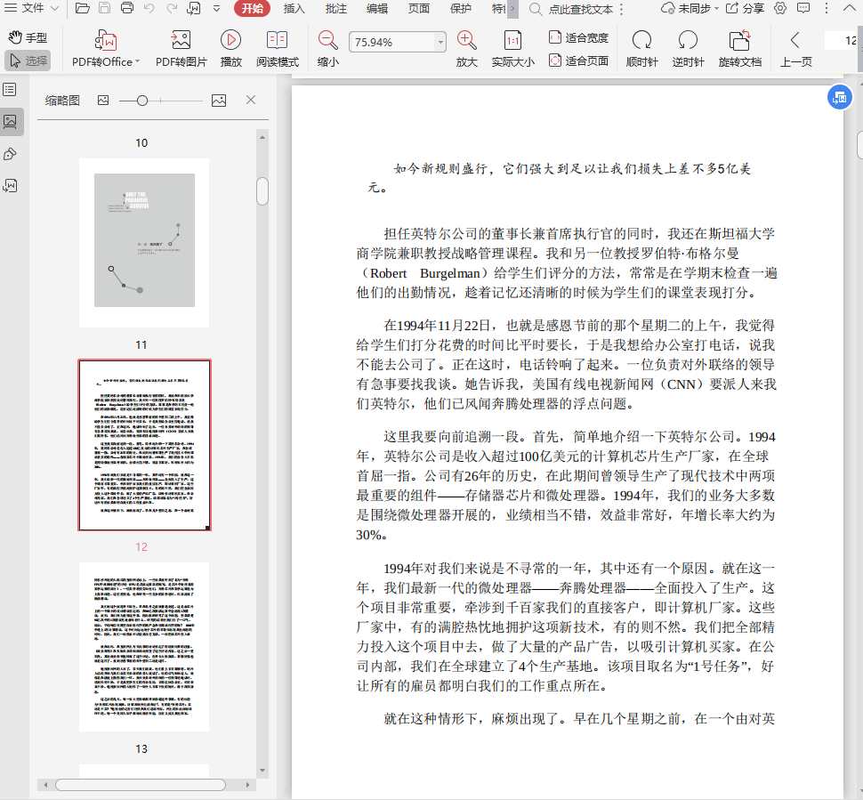Click the save-as icon with dropdown

(x=194, y=8)
